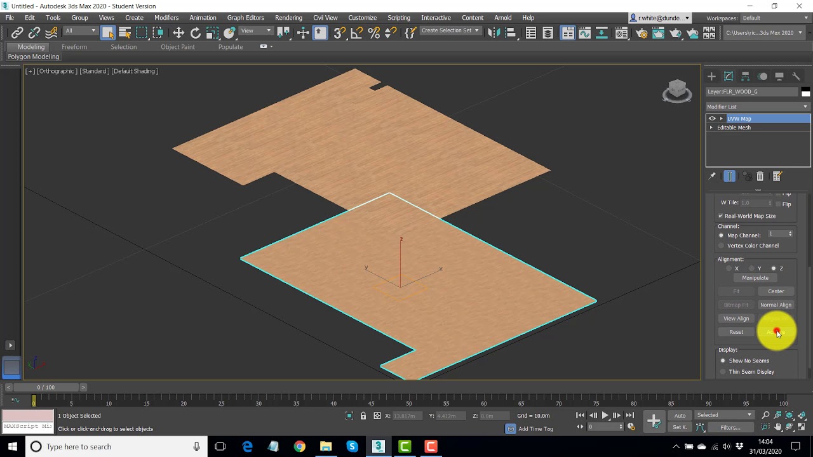Image resolution: width=813 pixels, height=457 pixels.
Task: Open the Rendering menu
Action: point(288,18)
